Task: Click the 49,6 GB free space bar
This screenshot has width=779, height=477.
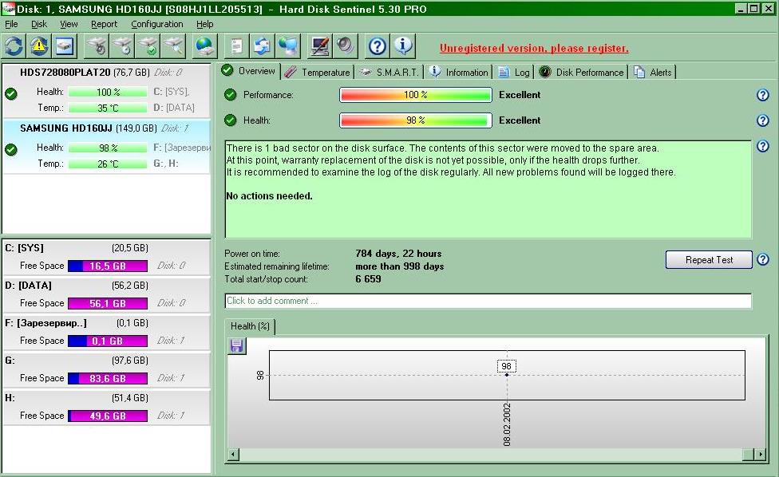Action: (107, 416)
